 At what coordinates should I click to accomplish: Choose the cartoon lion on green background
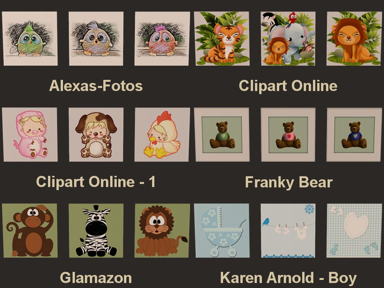[x=162, y=230]
